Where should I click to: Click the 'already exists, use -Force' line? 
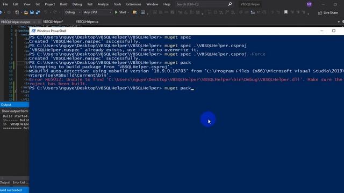tap(113, 50)
